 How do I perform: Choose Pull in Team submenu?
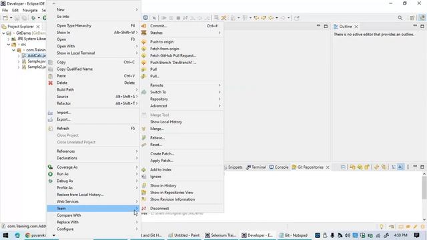(182, 69)
